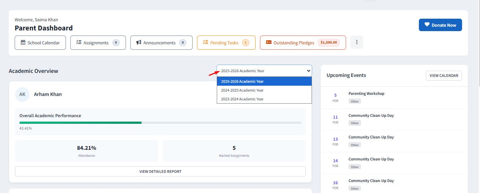Click the Arham Khan student name
480x193 pixels.
pyautogui.click(x=48, y=94)
